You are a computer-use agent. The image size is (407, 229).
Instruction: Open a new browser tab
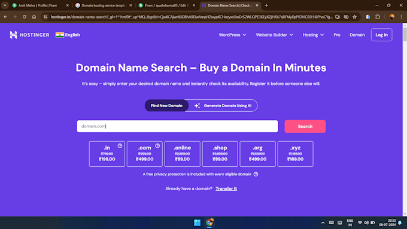pyautogui.click(x=266, y=5)
